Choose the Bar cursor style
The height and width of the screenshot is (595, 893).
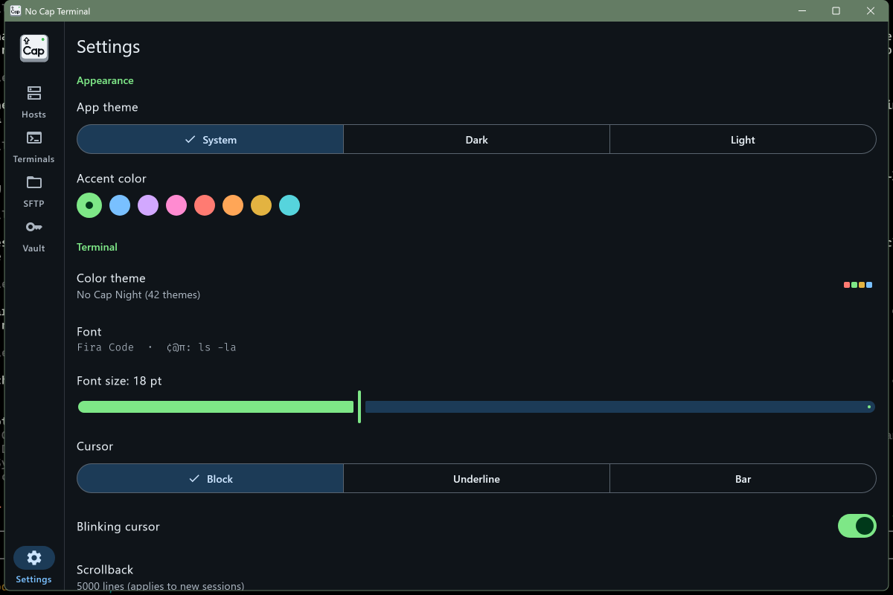(x=743, y=478)
